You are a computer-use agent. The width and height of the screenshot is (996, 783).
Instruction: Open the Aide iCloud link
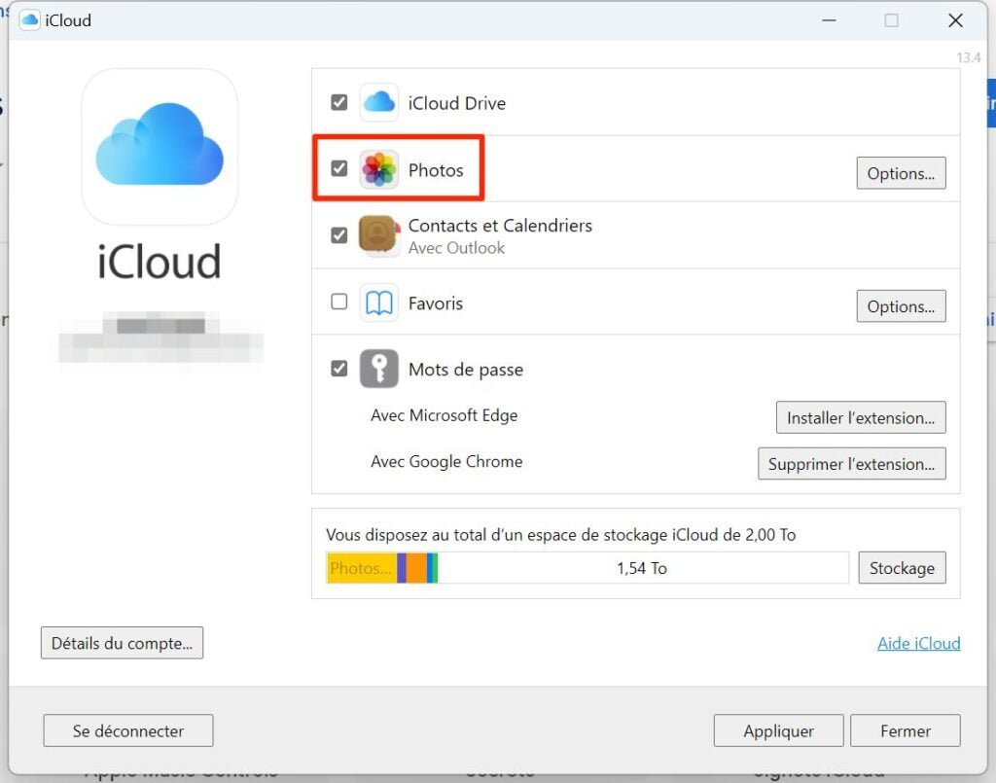[x=918, y=643]
